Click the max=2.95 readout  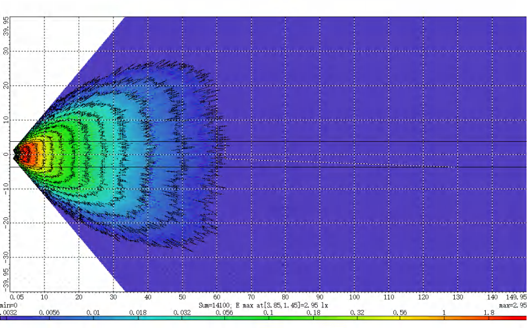[513, 306]
